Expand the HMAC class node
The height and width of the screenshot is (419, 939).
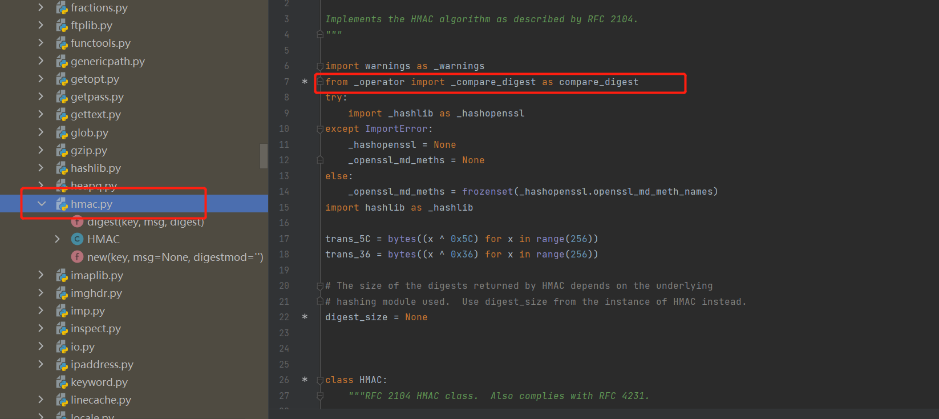(x=57, y=239)
